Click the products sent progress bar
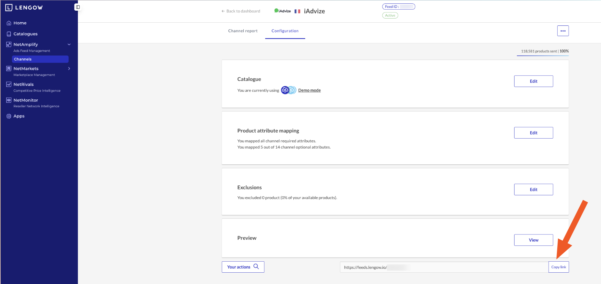Screen dimensions: 601x284 (x=543, y=55)
